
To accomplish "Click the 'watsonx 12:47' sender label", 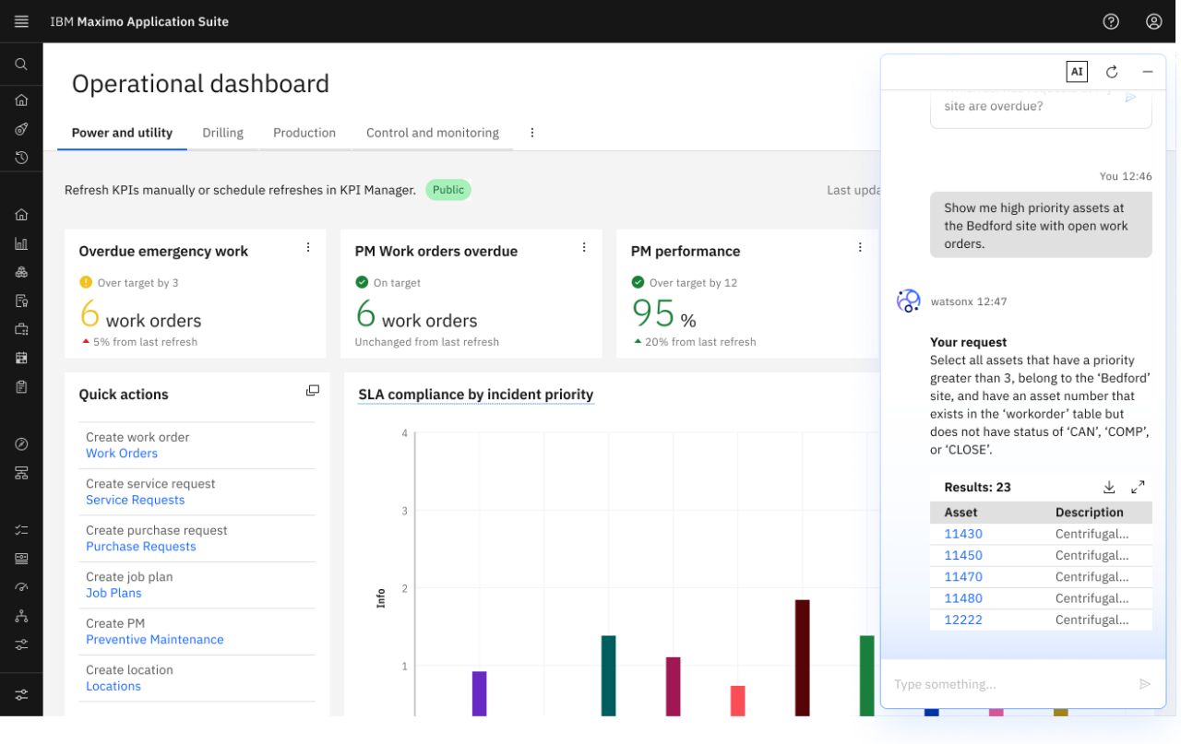I will (969, 301).
